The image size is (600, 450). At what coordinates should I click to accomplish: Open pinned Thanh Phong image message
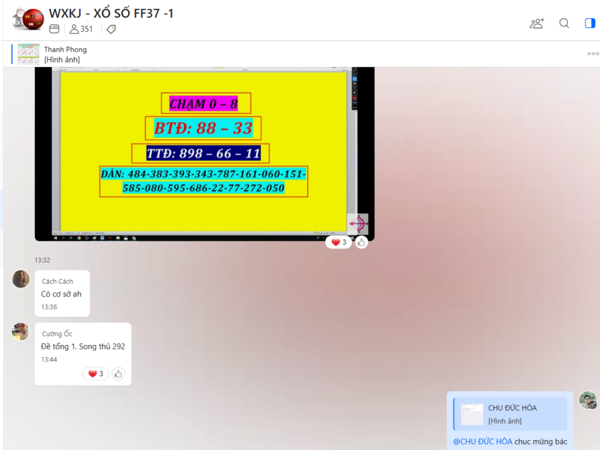[64, 54]
